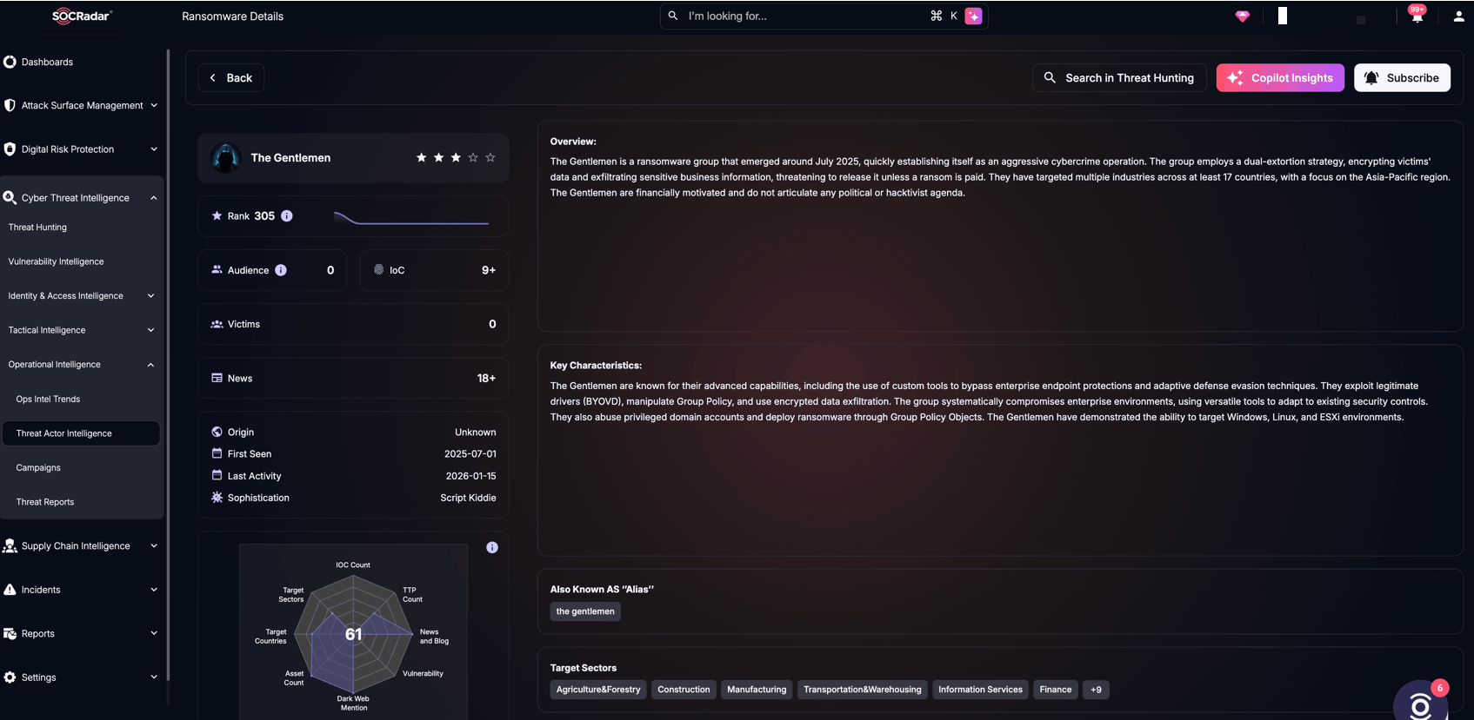This screenshot has height=720, width=1474.
Task: Click the Origin globe icon
Action: click(217, 432)
